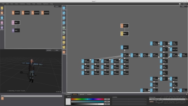Click the camera1 node in scene view
The image size is (188, 106).
pos(16,13)
